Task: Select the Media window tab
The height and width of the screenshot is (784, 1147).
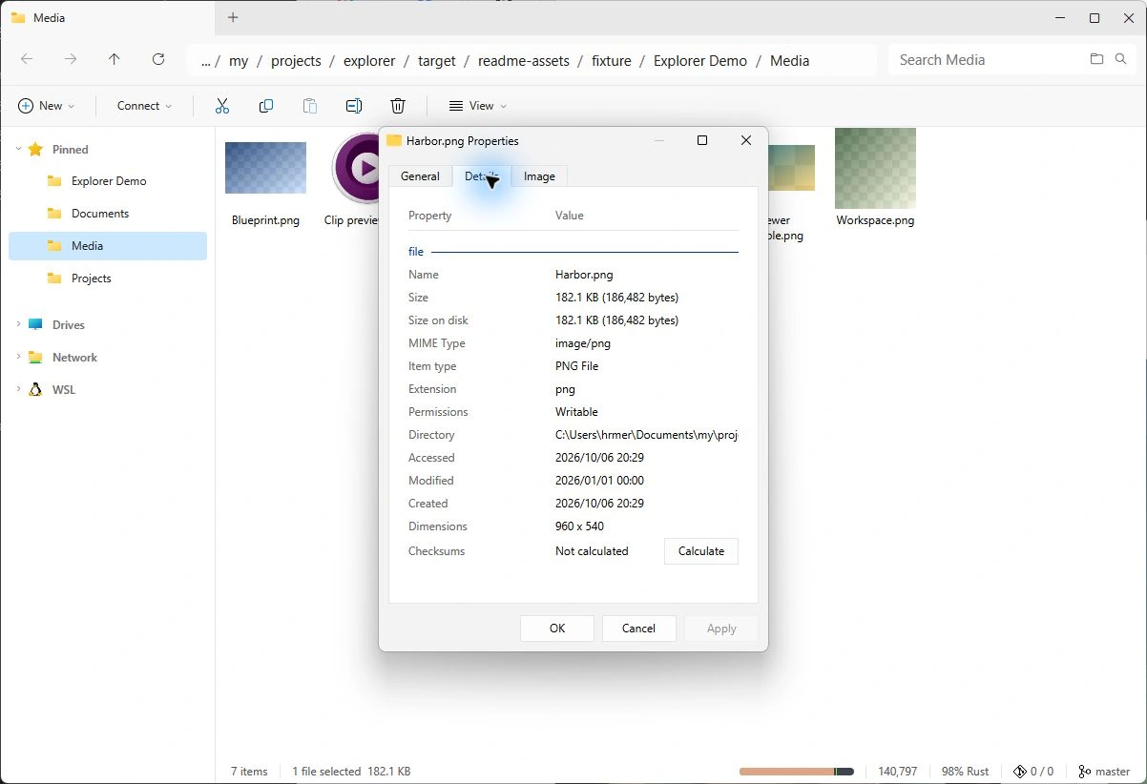Action: [108, 17]
